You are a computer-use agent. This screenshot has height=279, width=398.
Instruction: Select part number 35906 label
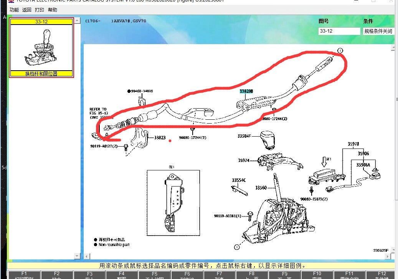click(363, 154)
